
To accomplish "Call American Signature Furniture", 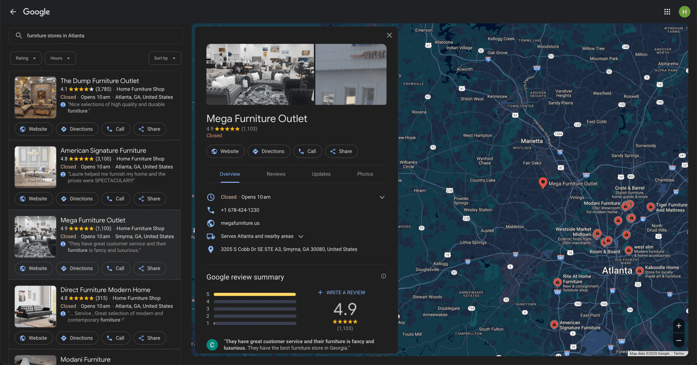I will pyautogui.click(x=116, y=199).
